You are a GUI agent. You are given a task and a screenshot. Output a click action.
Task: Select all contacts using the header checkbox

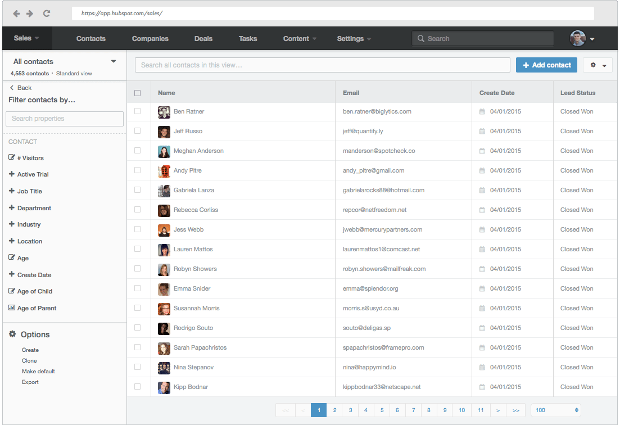137,92
